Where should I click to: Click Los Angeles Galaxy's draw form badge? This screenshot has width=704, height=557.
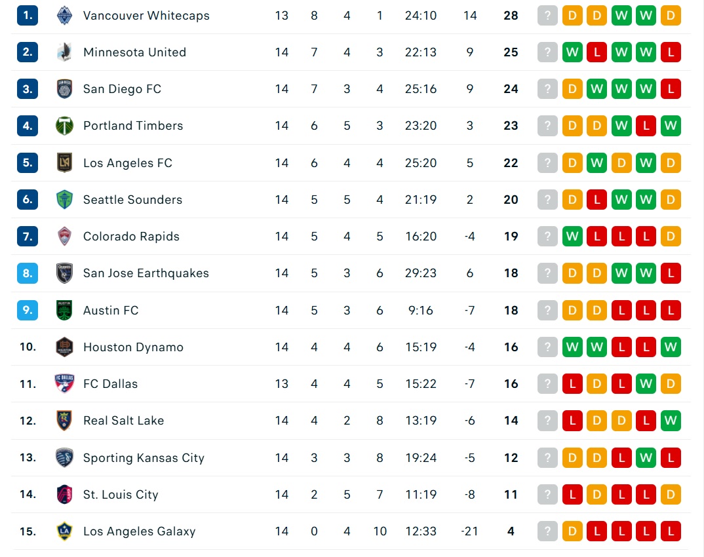pyautogui.click(x=572, y=531)
